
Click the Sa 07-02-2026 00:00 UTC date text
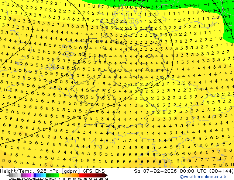click(x=171, y=171)
